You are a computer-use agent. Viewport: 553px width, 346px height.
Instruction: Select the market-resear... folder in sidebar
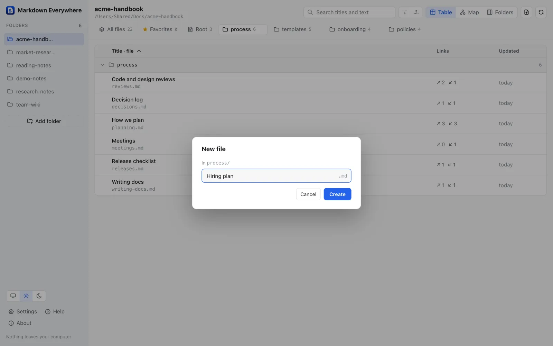point(44,53)
